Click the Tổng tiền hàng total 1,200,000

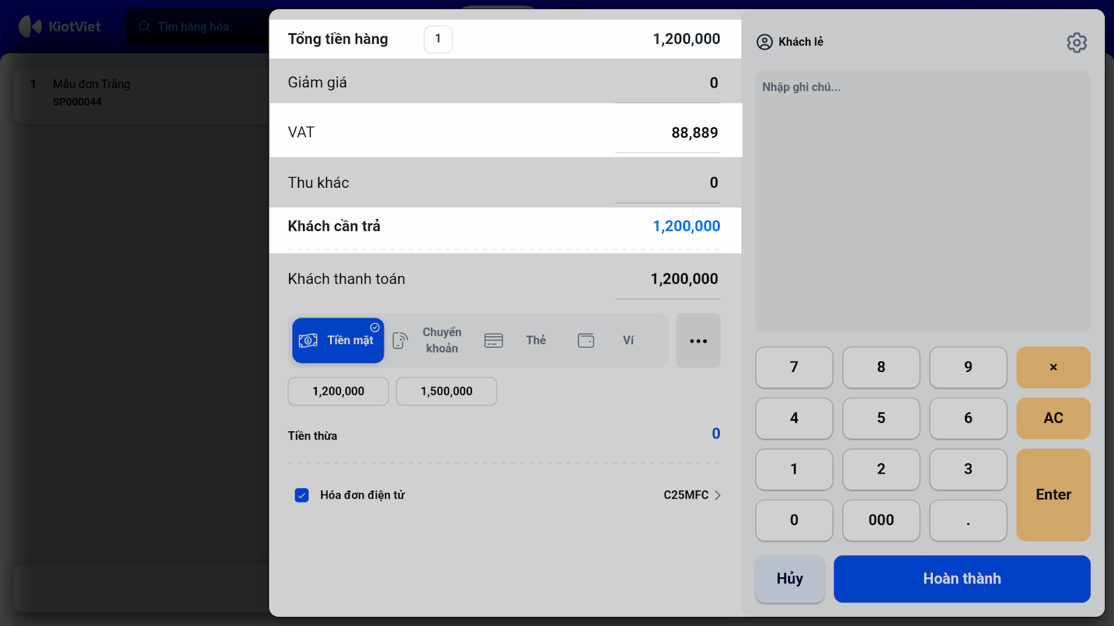pyautogui.click(x=687, y=39)
